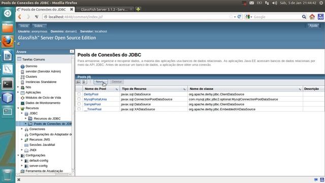Screen dimensions: 325x183
Task: Click Início in GlassFish header
Action: point(24,26)
